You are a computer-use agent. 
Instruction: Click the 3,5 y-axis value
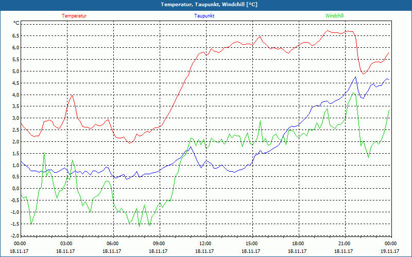click(16, 106)
